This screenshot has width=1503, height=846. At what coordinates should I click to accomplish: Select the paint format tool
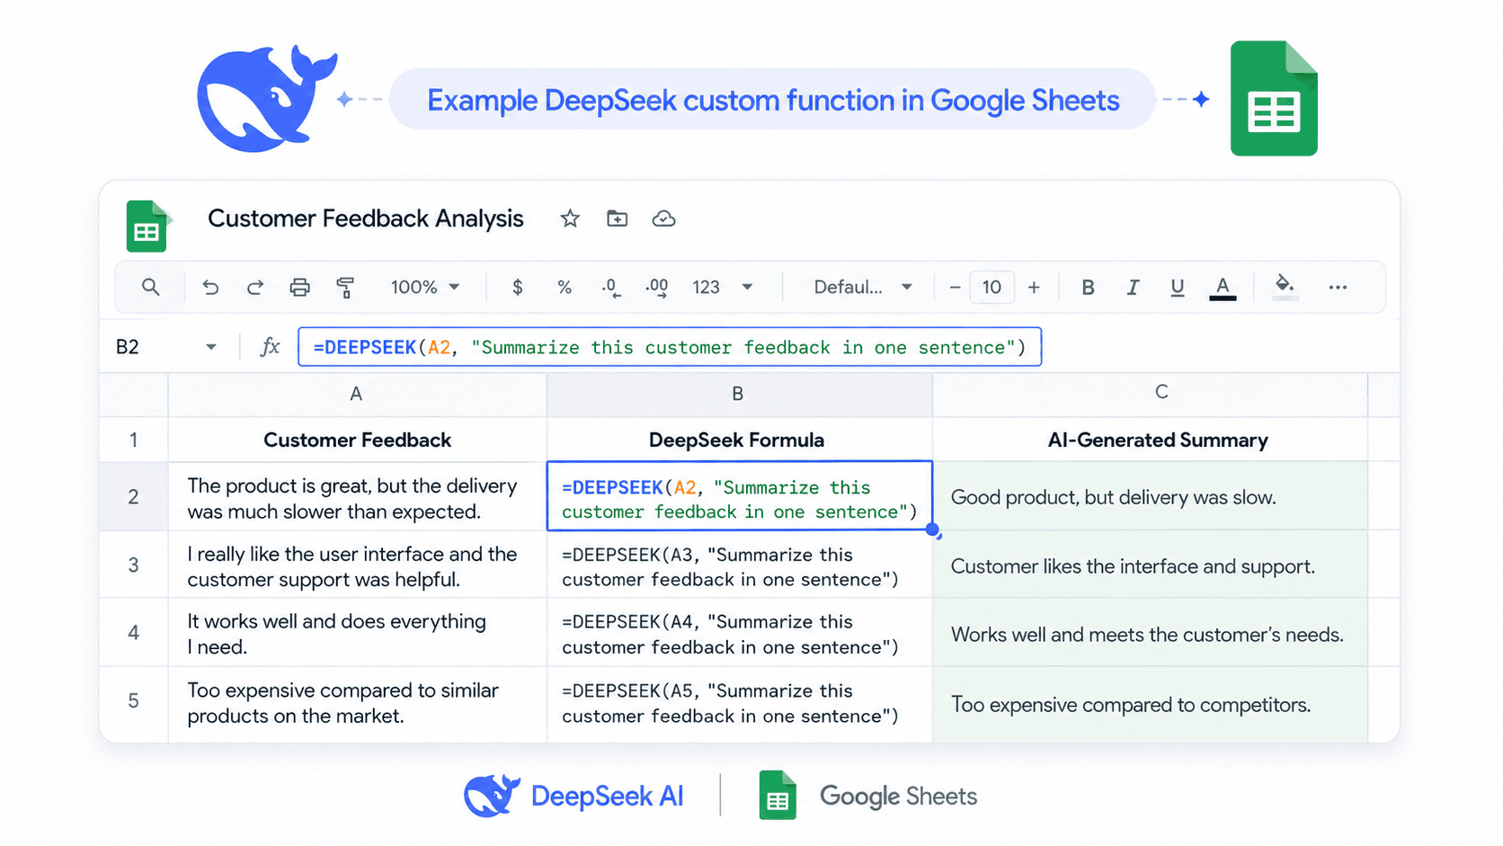(345, 287)
